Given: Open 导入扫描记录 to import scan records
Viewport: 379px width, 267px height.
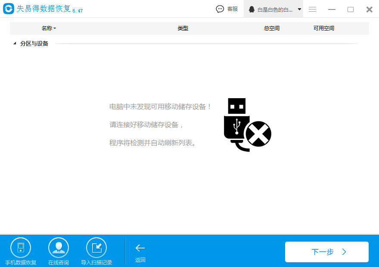Looking at the screenshot, I should pos(96,251).
